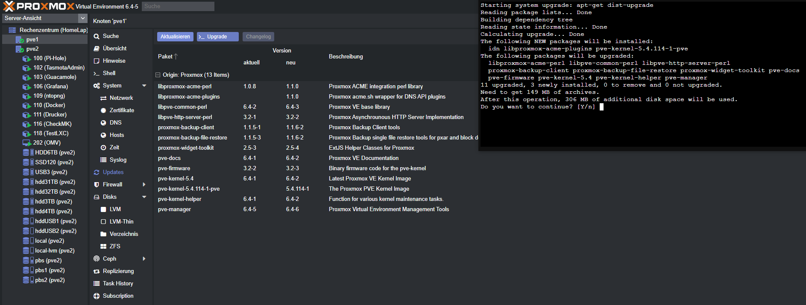Click the Updates refresh icon
Image resolution: width=806 pixels, height=305 pixels.
(x=97, y=172)
